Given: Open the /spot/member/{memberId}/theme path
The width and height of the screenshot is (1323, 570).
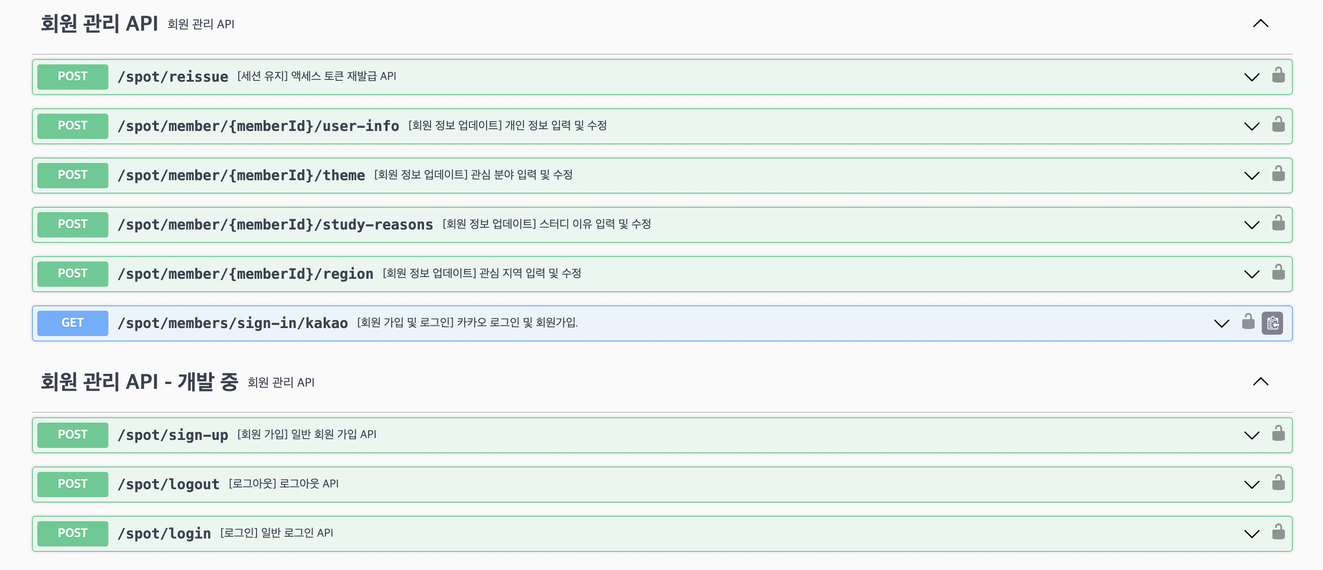Looking at the screenshot, I should (x=241, y=176).
